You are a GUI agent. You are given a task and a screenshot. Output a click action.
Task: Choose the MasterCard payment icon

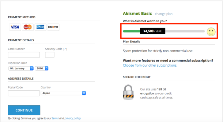point(28,27)
